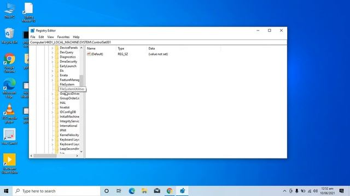Select the KernelVelocity key

click(x=69, y=135)
